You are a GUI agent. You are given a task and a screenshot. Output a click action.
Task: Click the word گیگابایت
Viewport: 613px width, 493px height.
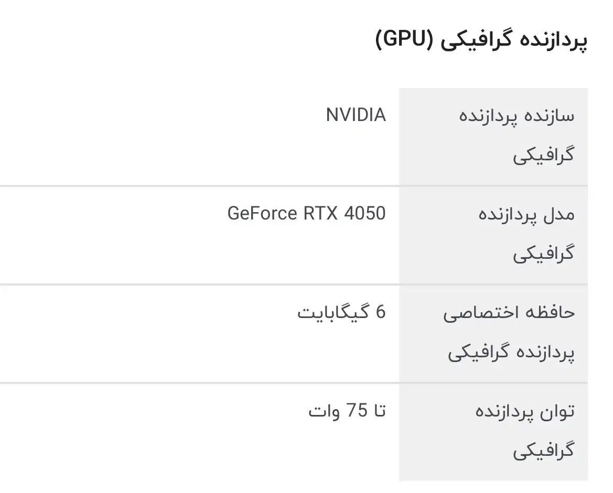333,313
